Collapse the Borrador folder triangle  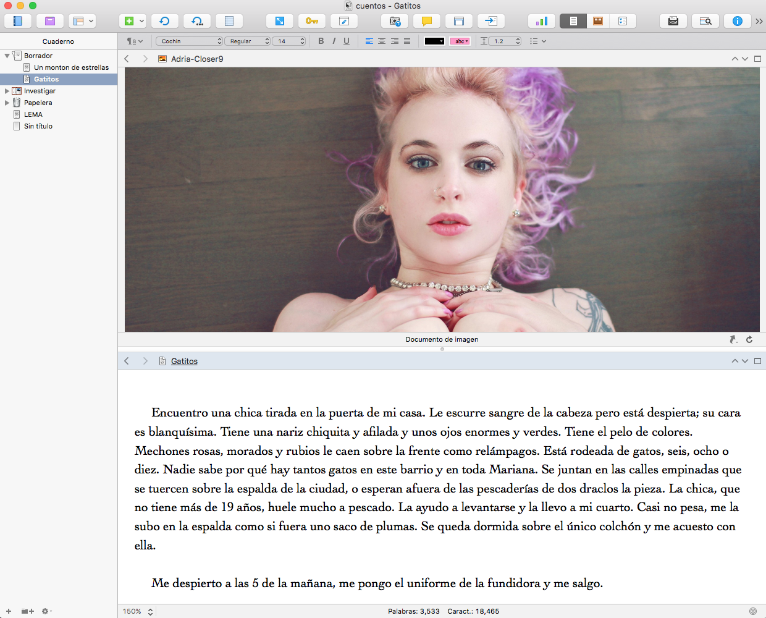7,56
